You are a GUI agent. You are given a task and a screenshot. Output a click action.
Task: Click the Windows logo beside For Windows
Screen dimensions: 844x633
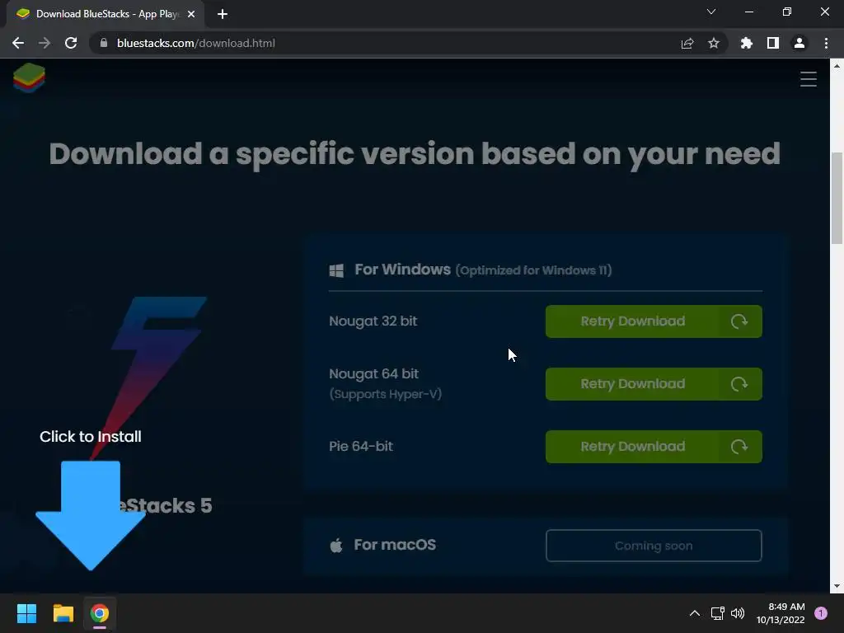336,270
